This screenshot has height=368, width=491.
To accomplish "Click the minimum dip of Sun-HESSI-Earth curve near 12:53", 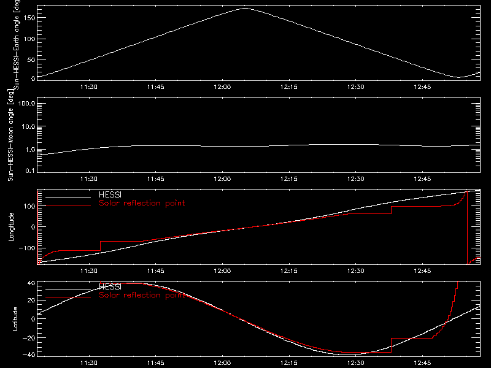I will coord(459,77).
